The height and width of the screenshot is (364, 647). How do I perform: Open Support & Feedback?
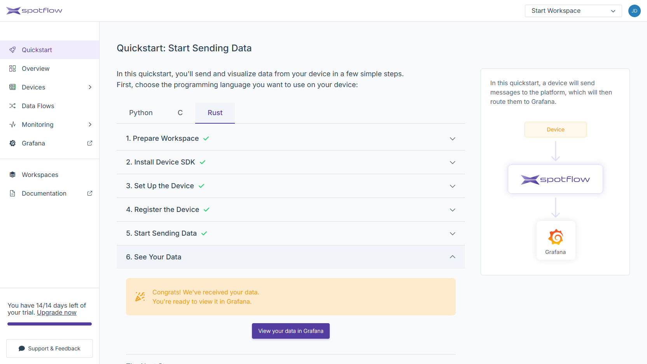[49, 348]
